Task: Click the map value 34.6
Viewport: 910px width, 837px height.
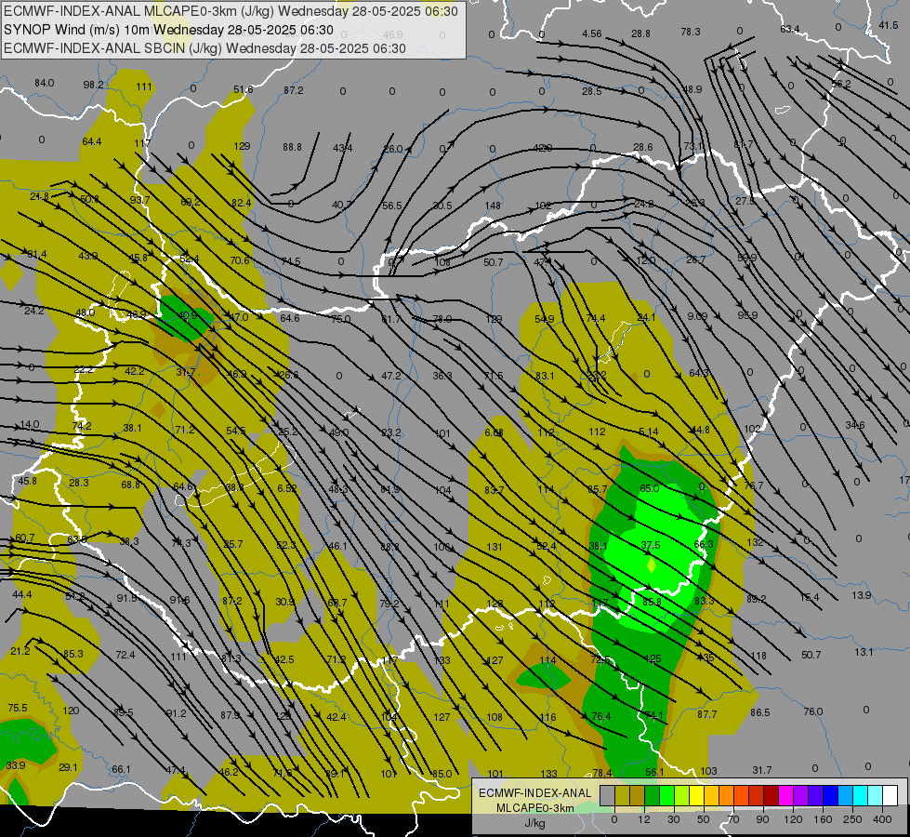Action: (855, 425)
